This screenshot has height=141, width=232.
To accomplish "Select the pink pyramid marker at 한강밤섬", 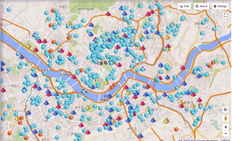I will 74,77.
